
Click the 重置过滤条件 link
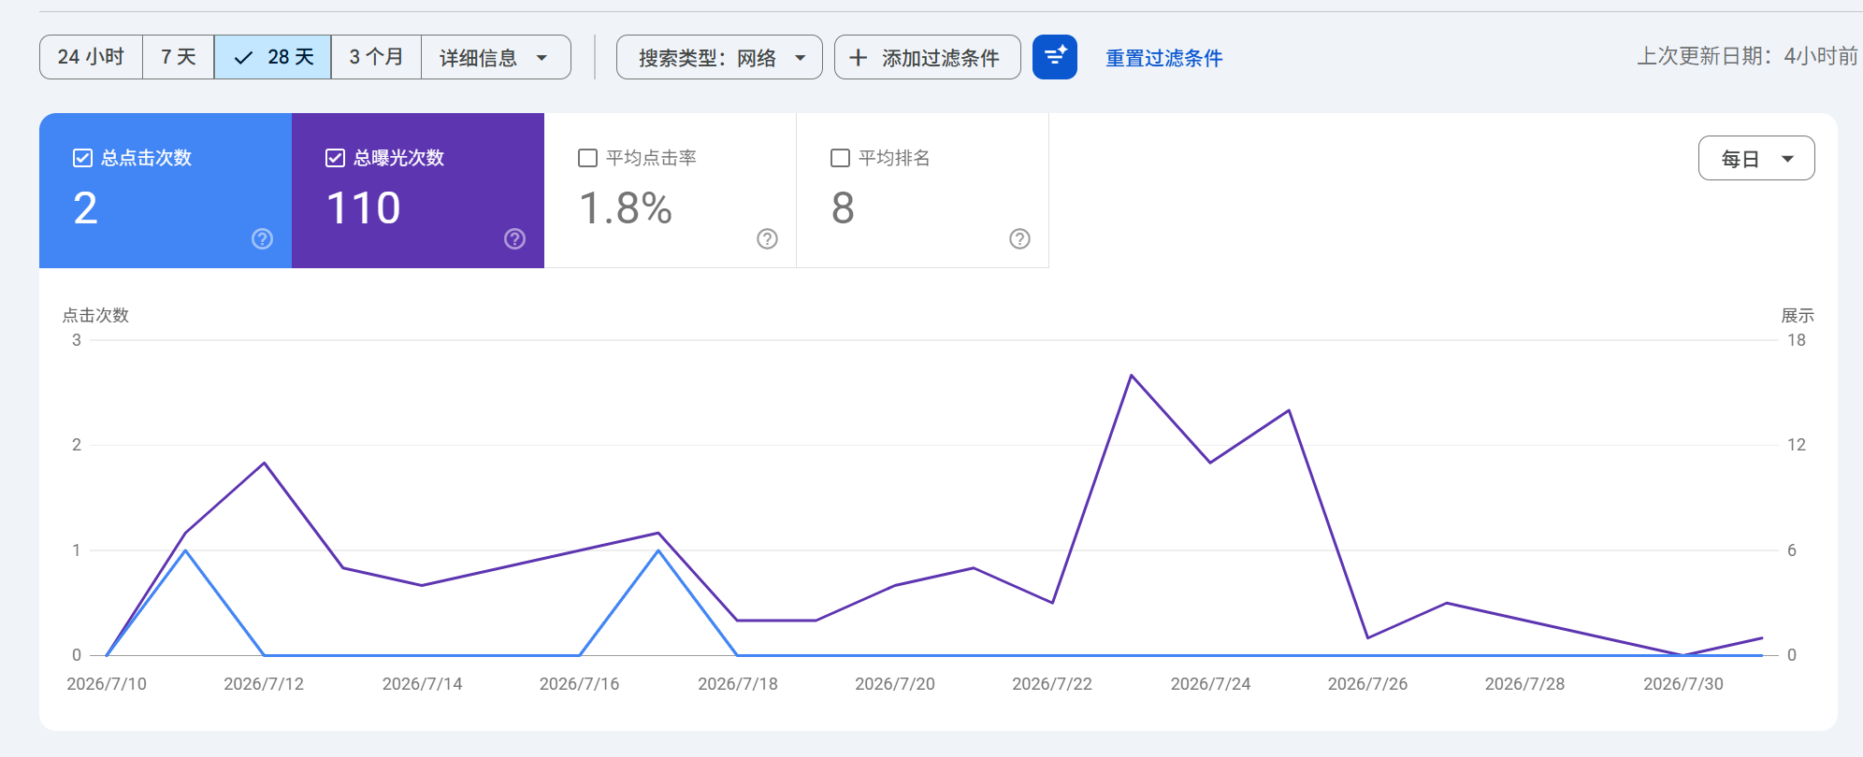[1164, 58]
